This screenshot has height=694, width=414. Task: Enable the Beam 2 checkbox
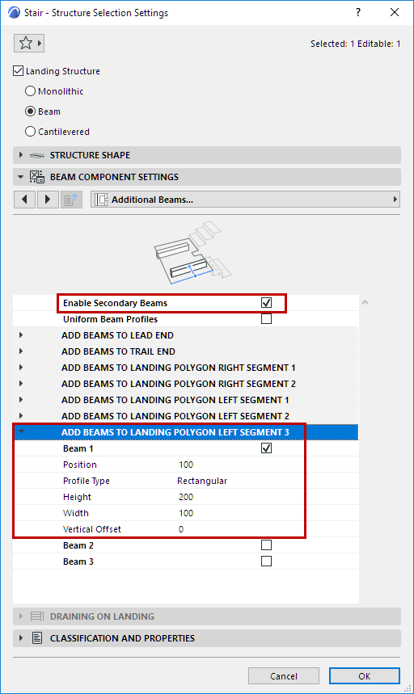pyautogui.click(x=266, y=545)
